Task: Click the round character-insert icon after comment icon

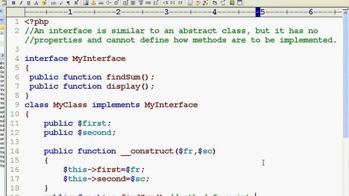Action: (116, 3)
